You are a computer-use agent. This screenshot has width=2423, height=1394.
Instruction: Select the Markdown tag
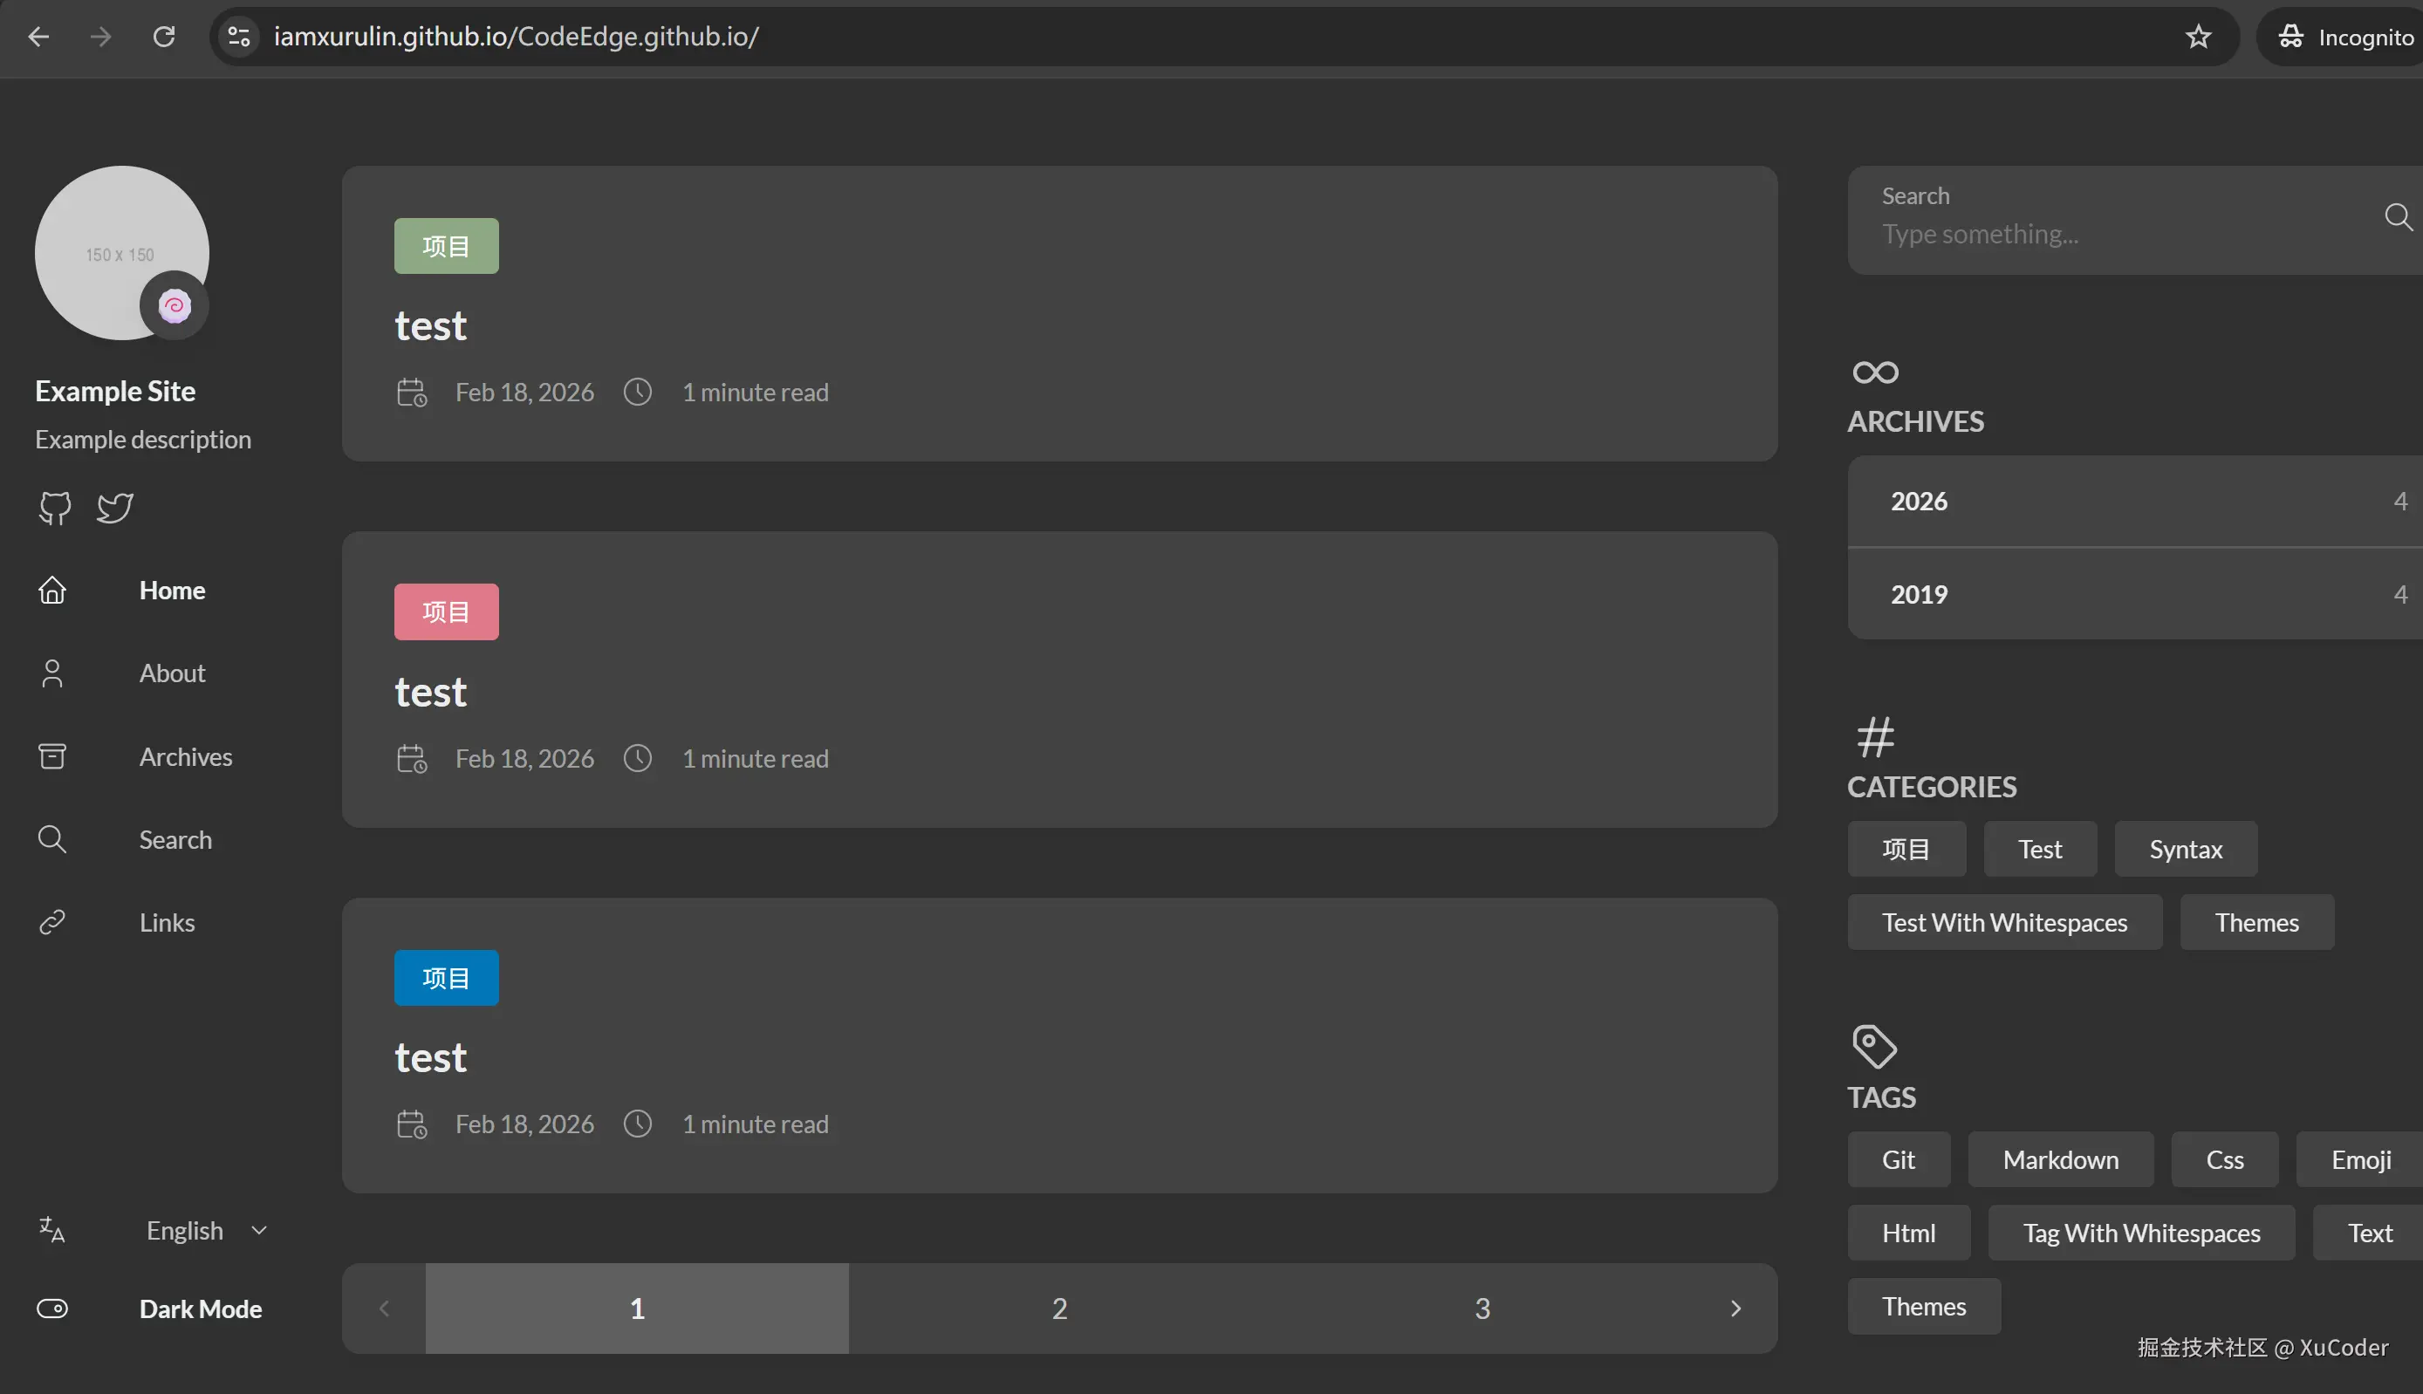(2059, 1159)
